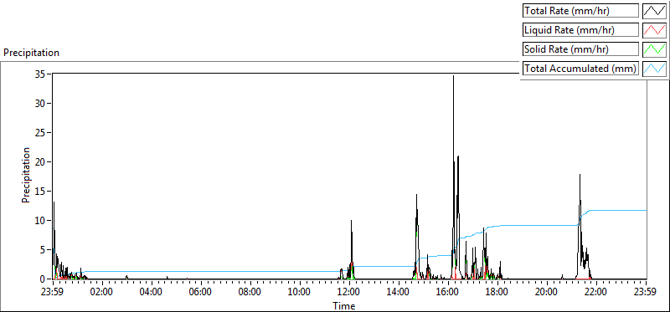The image size is (670, 312).
Task: Click the Time axis title
Action: [344, 305]
